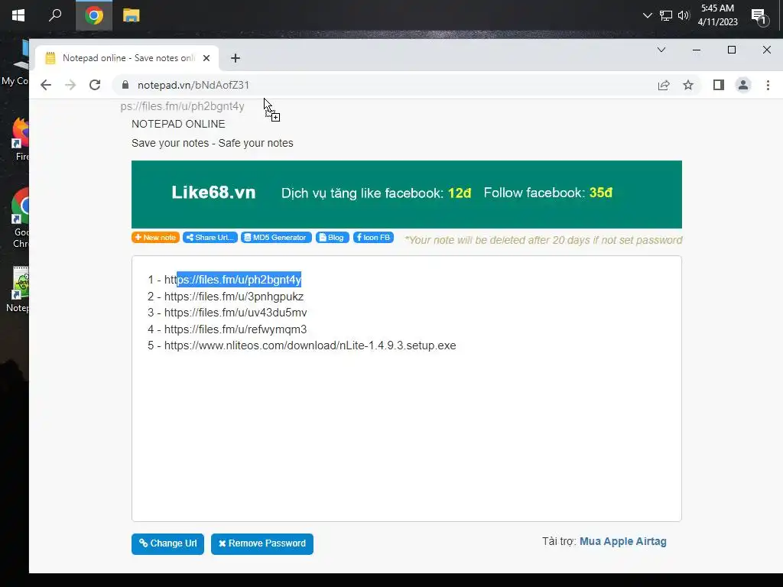This screenshot has width=783, height=587.
Task: Minimize the Chrome window
Action: tap(696, 50)
